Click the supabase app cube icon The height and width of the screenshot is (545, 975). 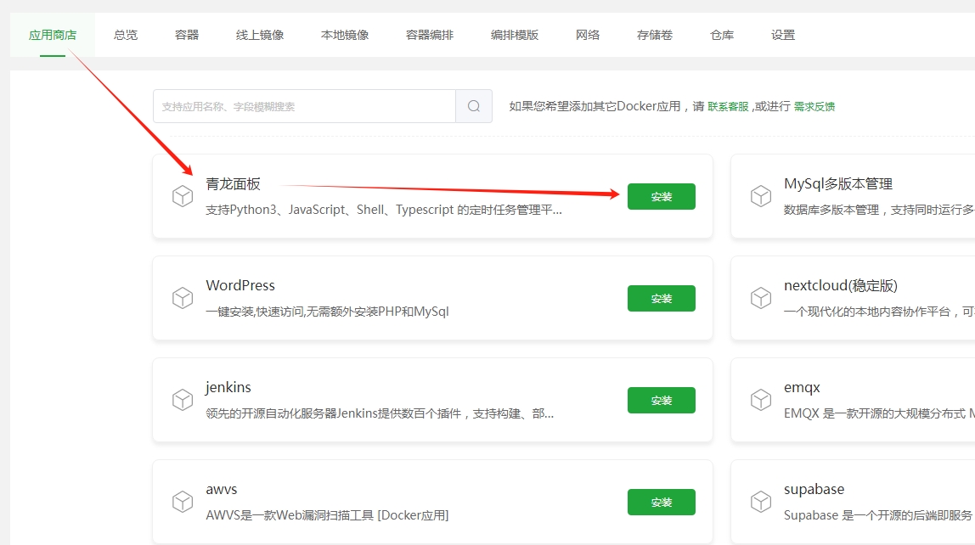coord(761,502)
